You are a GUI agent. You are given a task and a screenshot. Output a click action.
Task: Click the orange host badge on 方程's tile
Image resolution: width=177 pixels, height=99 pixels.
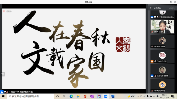click(x=152, y=61)
